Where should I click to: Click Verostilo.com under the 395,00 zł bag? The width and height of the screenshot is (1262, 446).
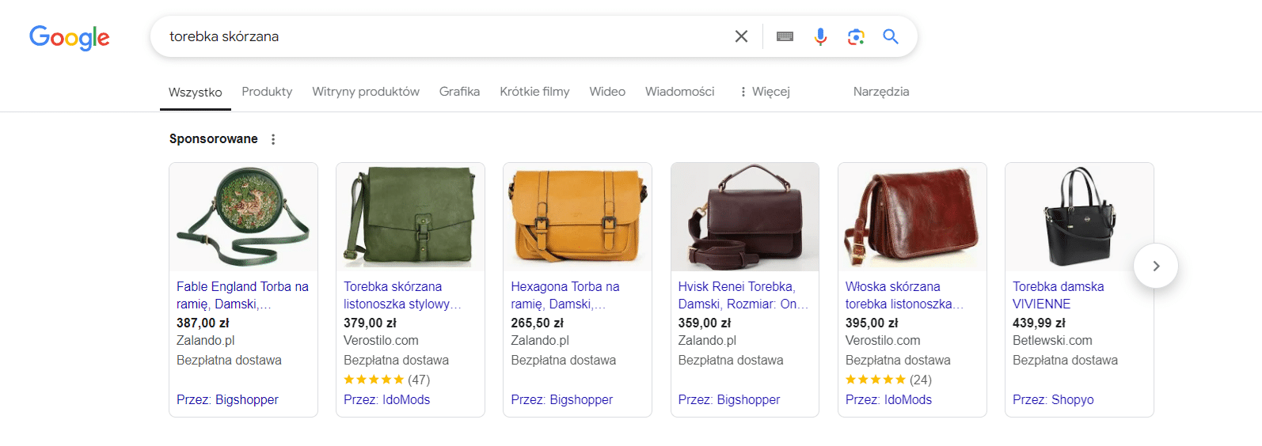[x=883, y=340]
